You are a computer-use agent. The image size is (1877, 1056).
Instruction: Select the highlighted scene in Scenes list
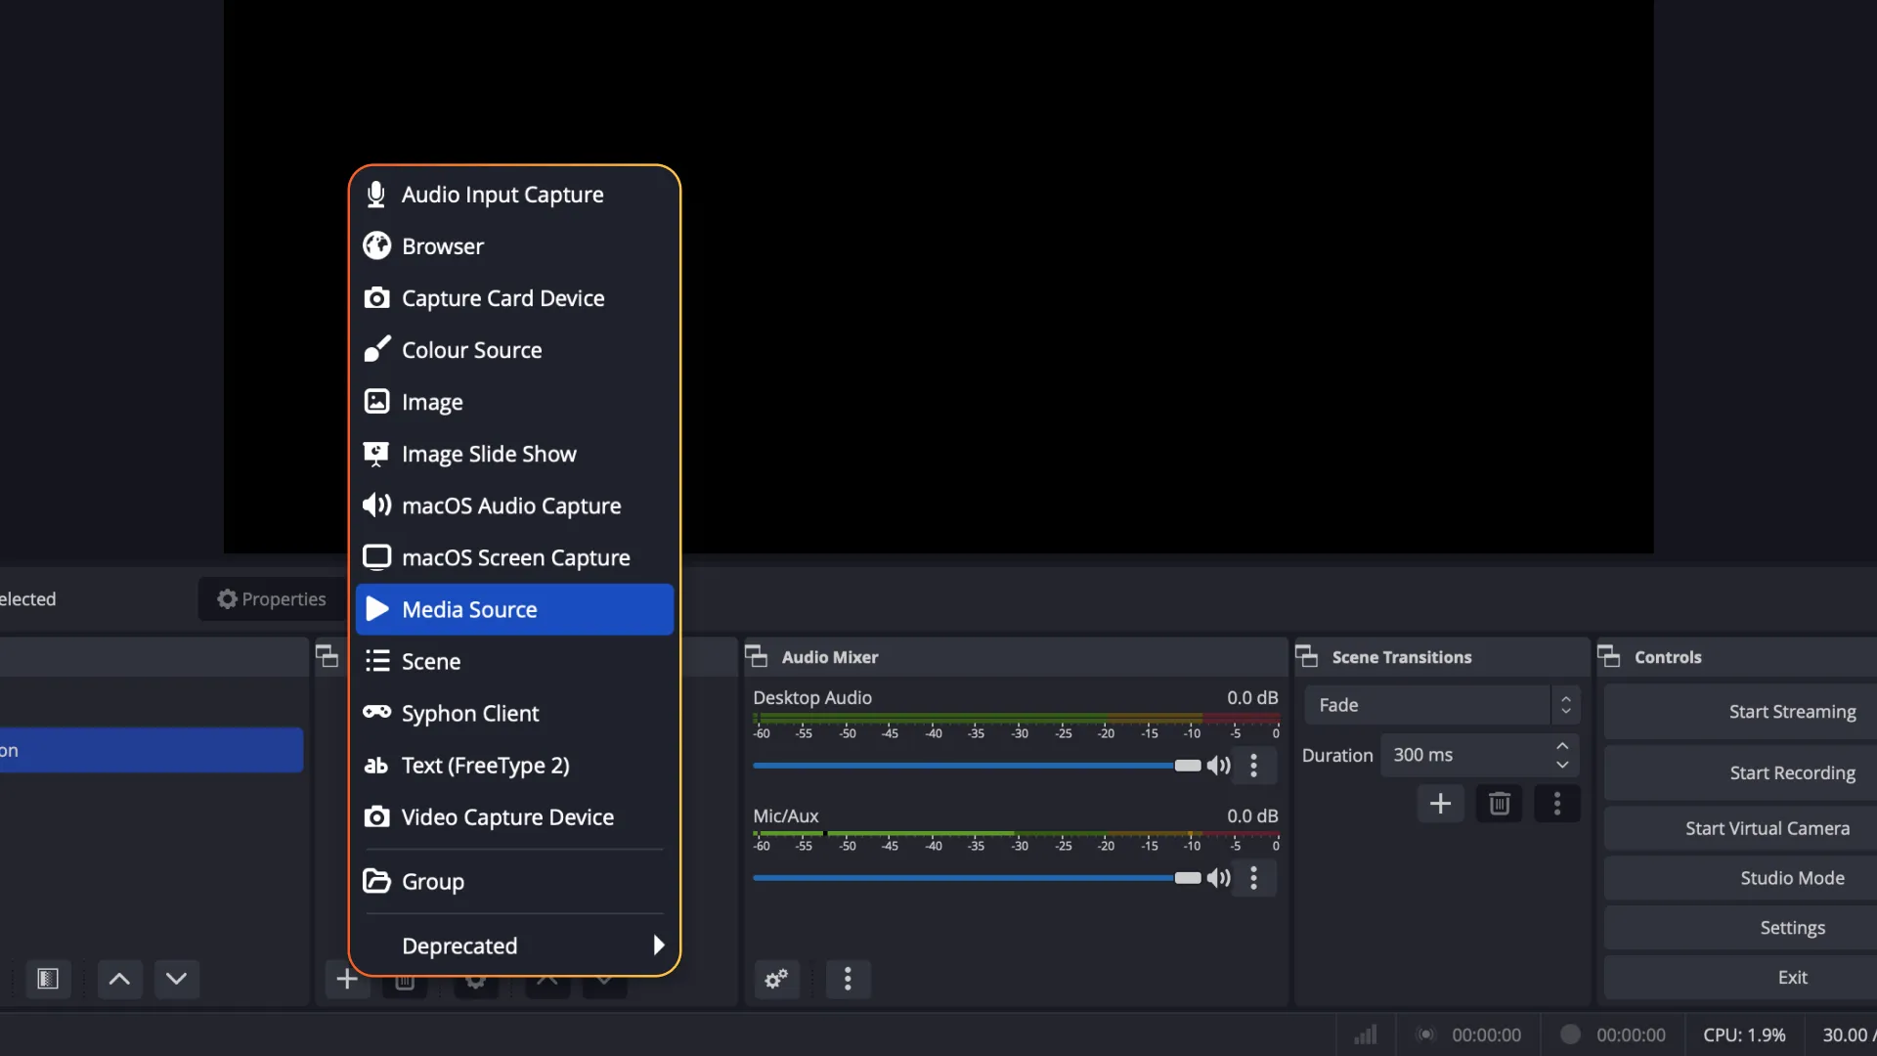coord(152,750)
